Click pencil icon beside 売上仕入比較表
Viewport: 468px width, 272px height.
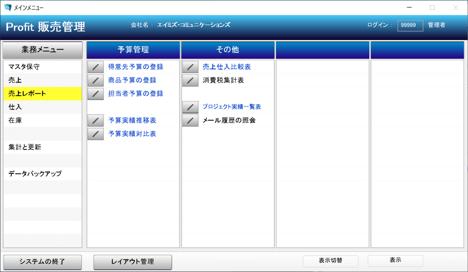190,67
